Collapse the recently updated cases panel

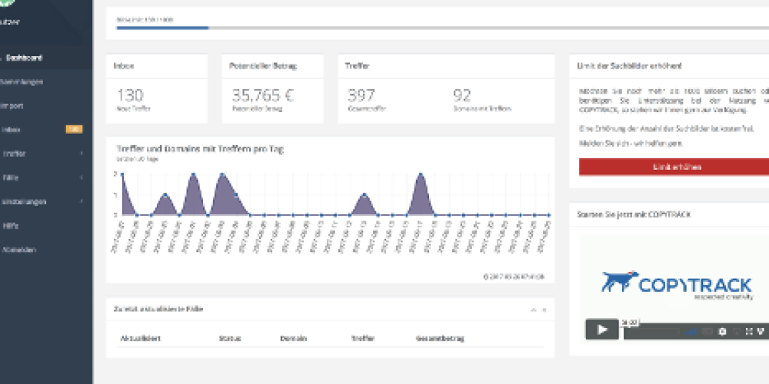pos(533,310)
